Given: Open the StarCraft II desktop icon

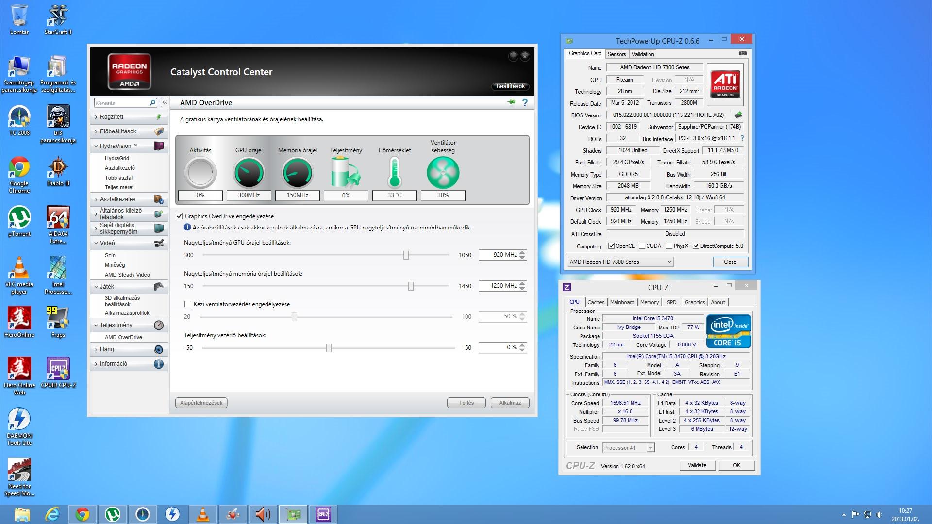Looking at the screenshot, I should pyautogui.click(x=58, y=19).
